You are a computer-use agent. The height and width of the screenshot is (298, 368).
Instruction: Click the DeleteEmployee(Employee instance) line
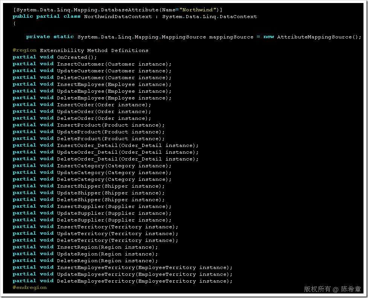point(92,98)
